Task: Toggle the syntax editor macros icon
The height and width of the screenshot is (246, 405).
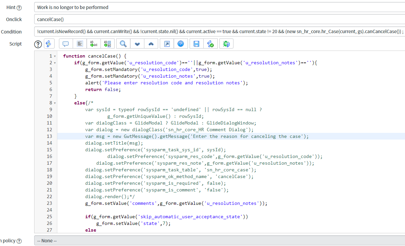Action: click(x=49, y=44)
